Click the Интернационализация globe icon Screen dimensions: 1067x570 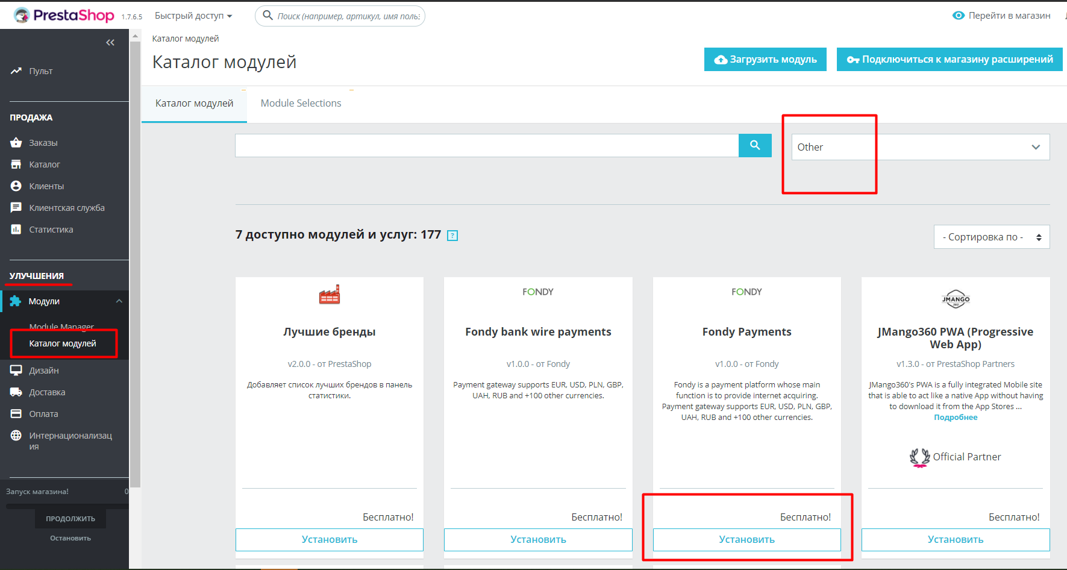[x=16, y=436]
